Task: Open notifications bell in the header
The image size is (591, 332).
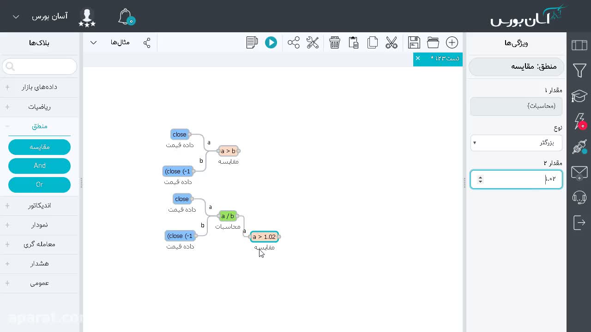Action: click(x=126, y=17)
